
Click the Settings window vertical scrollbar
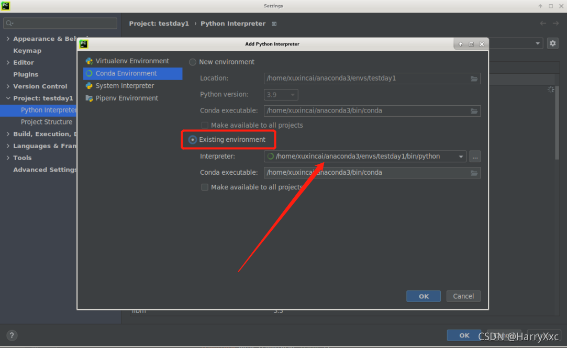pyautogui.click(x=557, y=123)
